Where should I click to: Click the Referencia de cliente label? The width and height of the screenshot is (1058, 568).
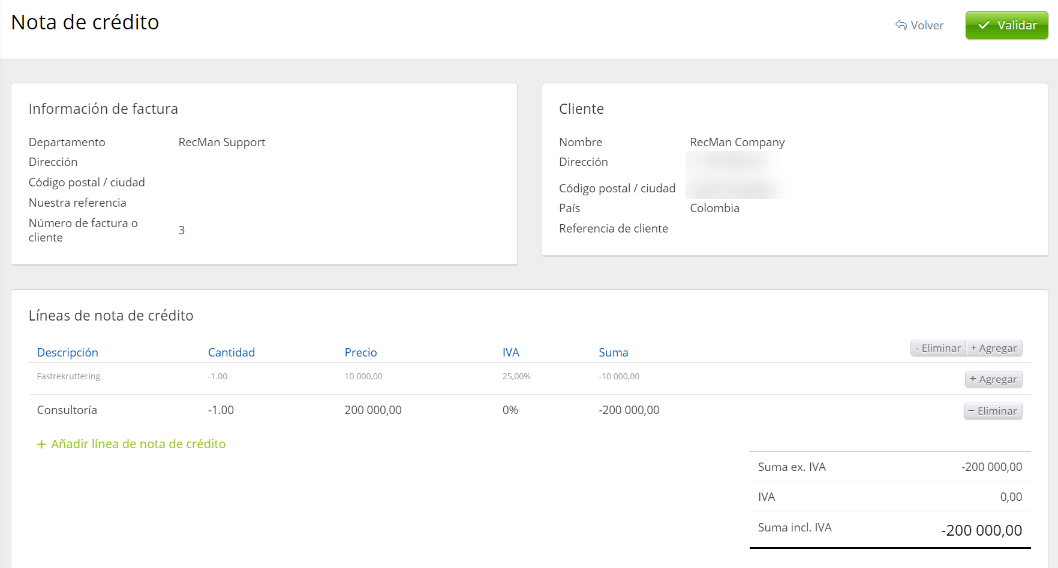[614, 228]
